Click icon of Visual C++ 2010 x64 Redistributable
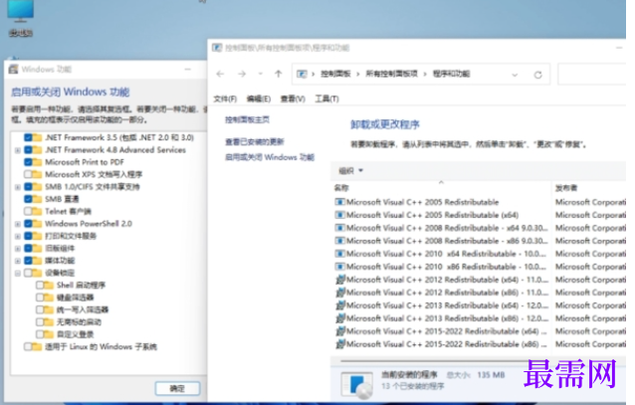This screenshot has width=635, height=405. pos(339,254)
